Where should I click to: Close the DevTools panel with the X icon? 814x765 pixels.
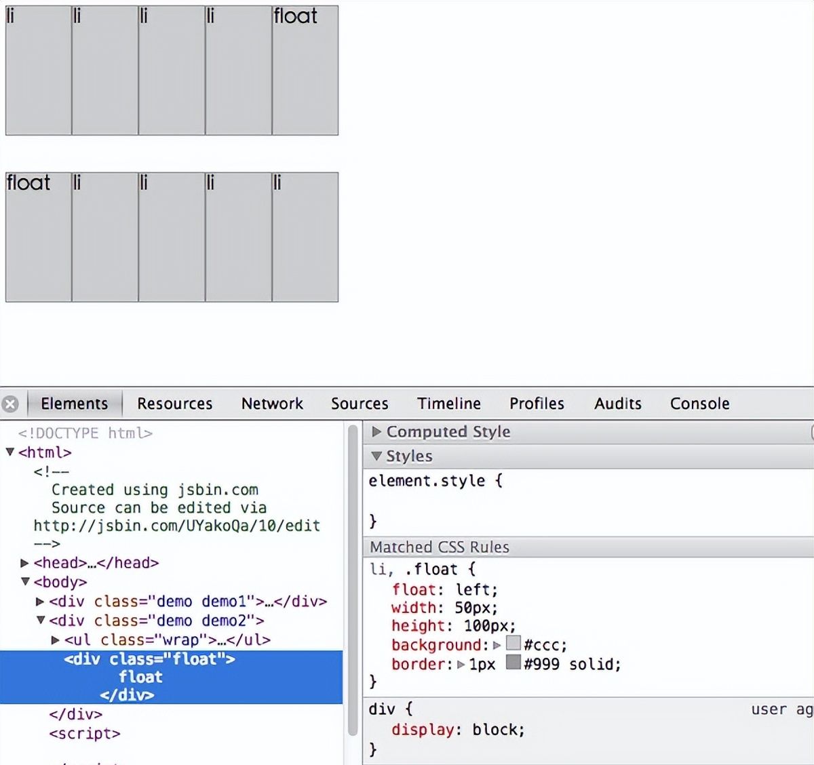pos(10,404)
